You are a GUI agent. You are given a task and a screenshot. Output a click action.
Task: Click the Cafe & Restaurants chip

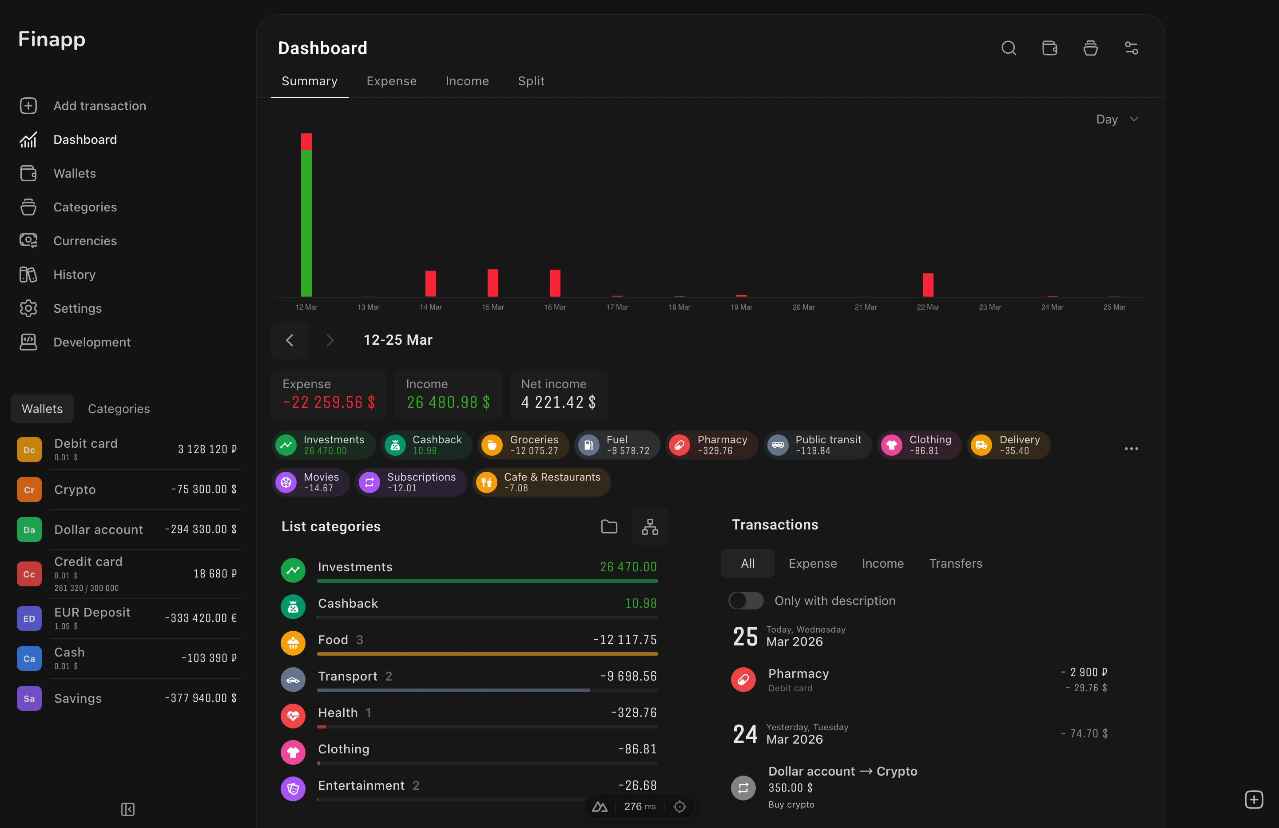(x=541, y=482)
